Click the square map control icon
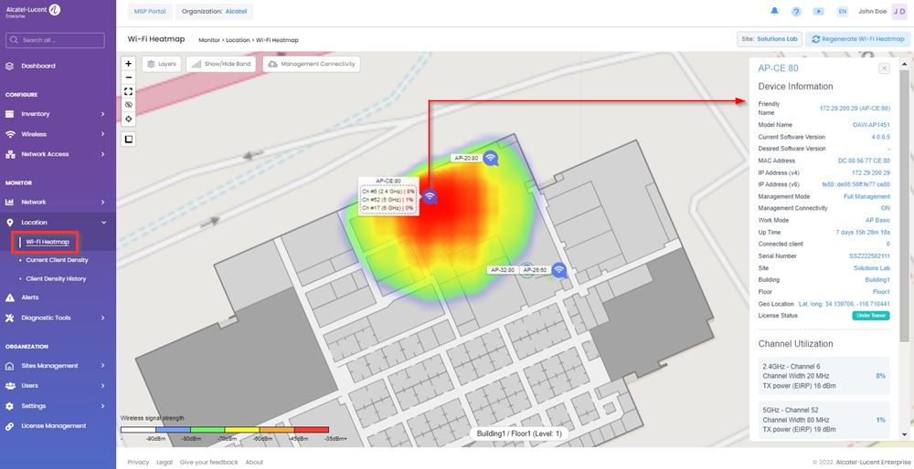 click(129, 139)
